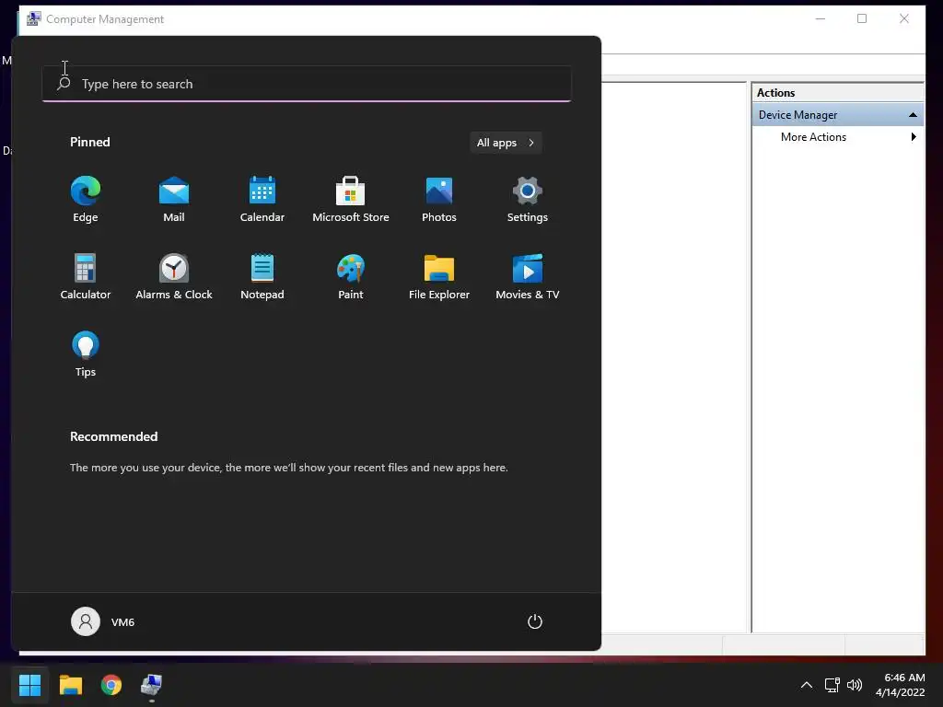Image resolution: width=943 pixels, height=707 pixels.
Task: Maximize the Computer Management window
Action: 862,18
